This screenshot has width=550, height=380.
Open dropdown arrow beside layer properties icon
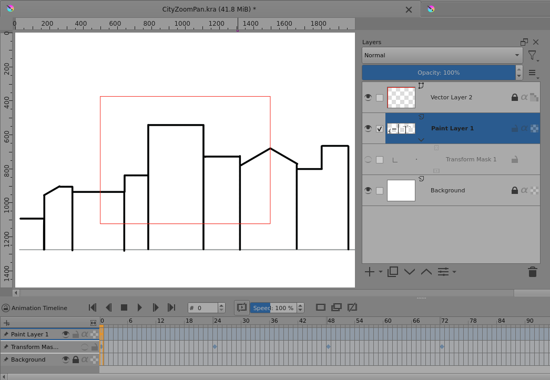point(454,272)
